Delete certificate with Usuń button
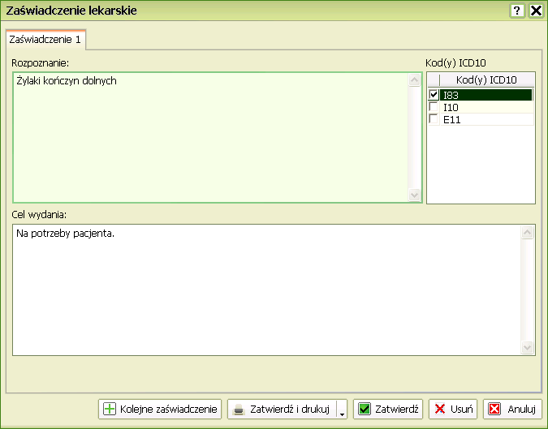 coord(453,409)
